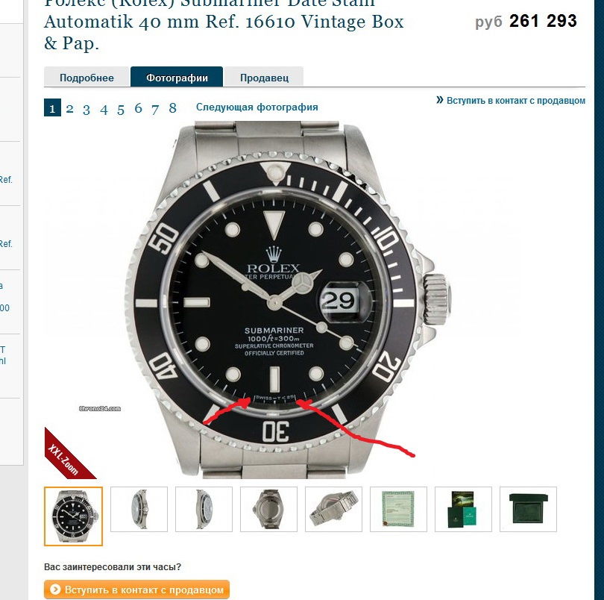
Task: Open the Подробнее tab
Action: tap(86, 78)
